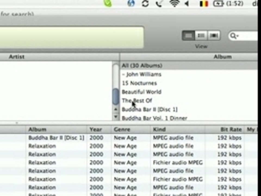Open the battery status menu
261x196 pixels.
point(228,4)
